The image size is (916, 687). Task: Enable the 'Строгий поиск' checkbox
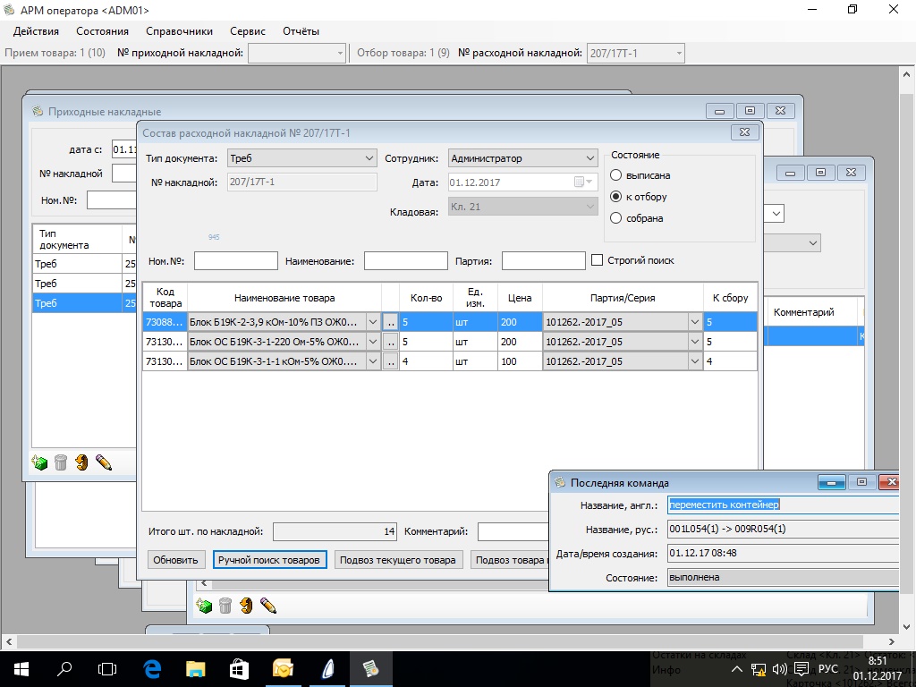pyautogui.click(x=598, y=260)
